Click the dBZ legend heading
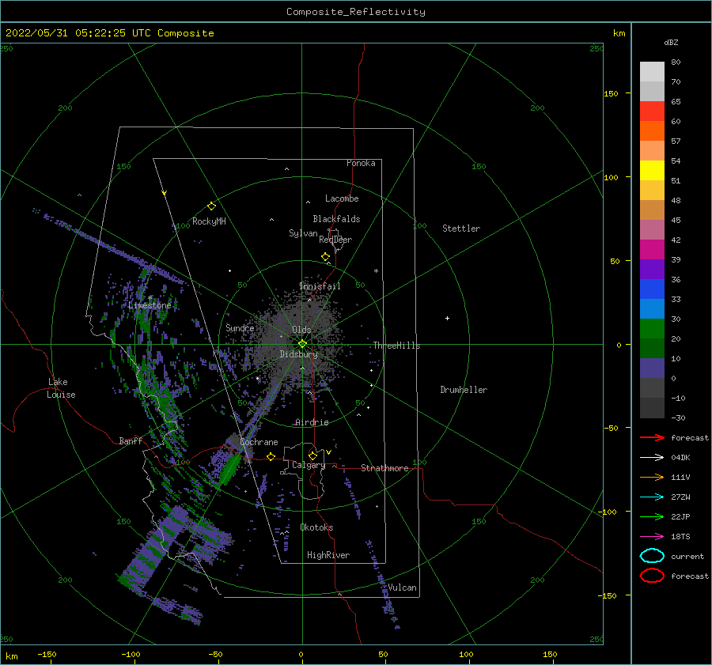This screenshot has width=712, height=665. coord(671,42)
